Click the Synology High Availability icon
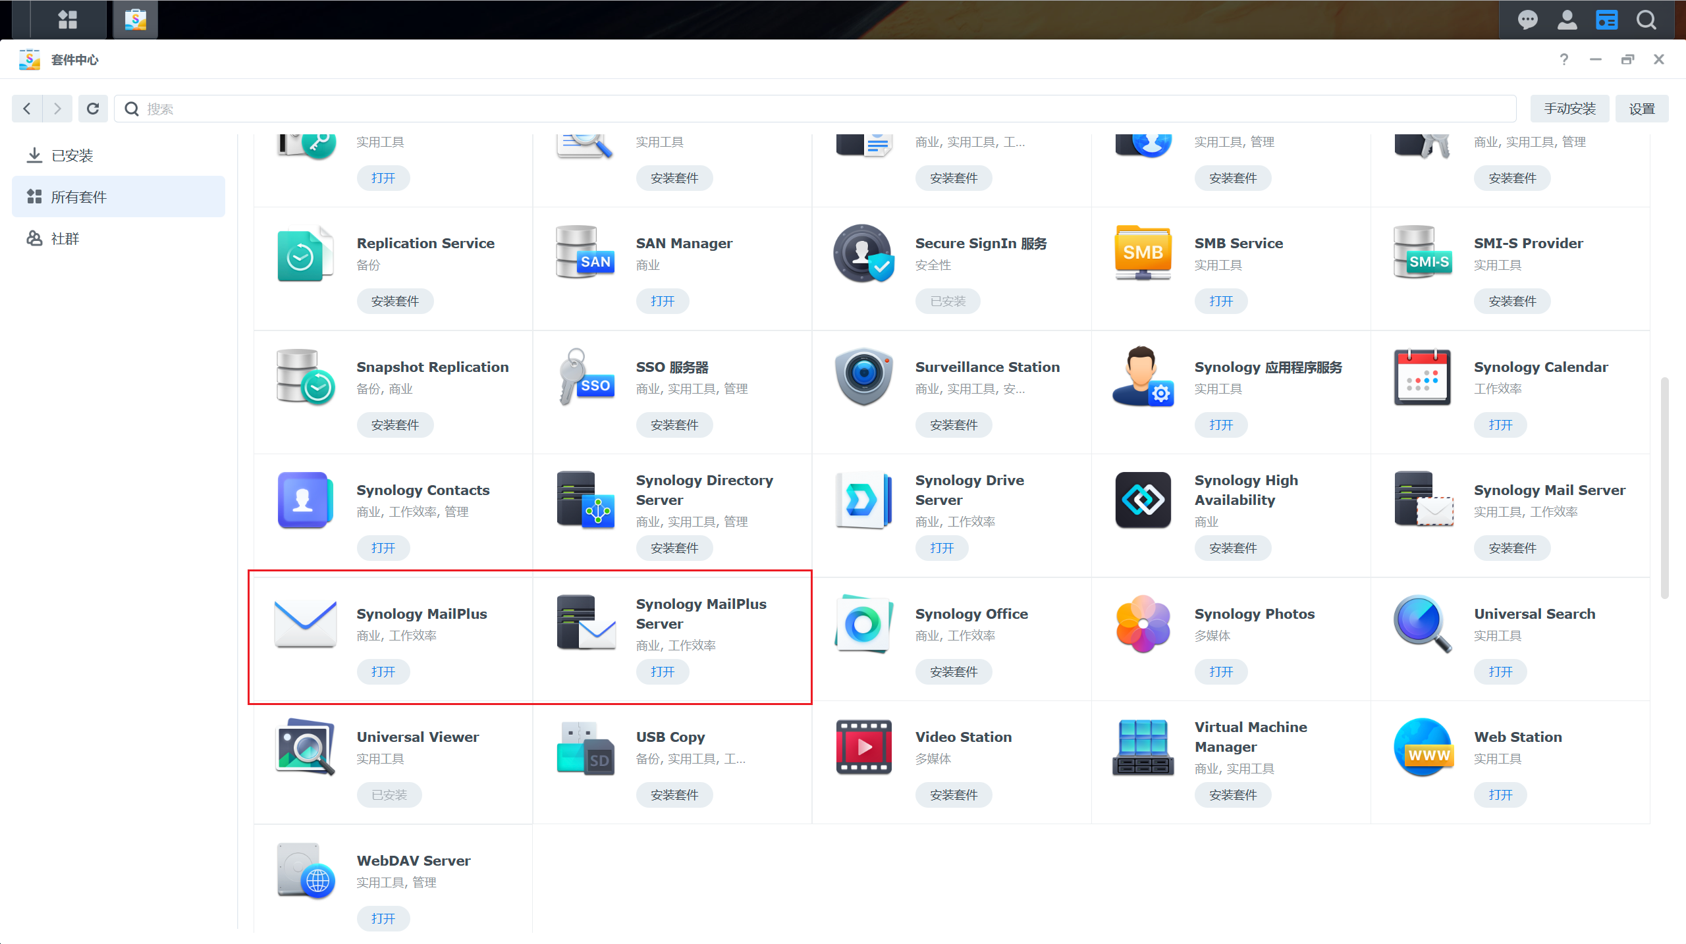1686x944 pixels. (1143, 500)
